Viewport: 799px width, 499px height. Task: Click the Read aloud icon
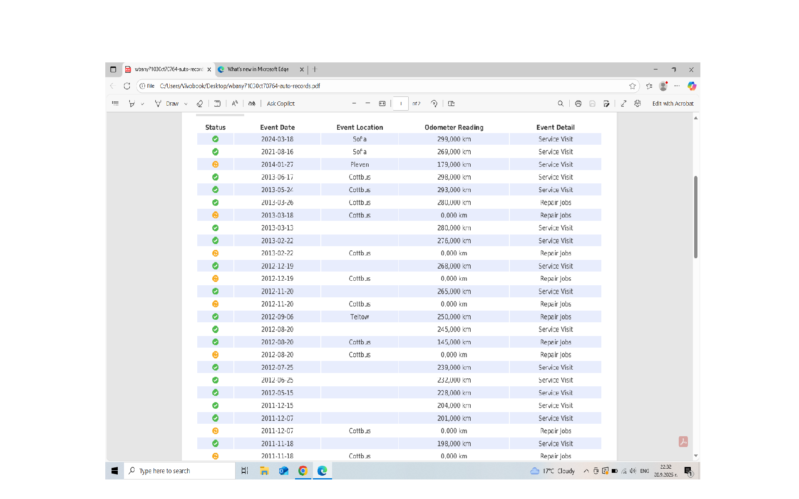pyautogui.click(x=235, y=104)
